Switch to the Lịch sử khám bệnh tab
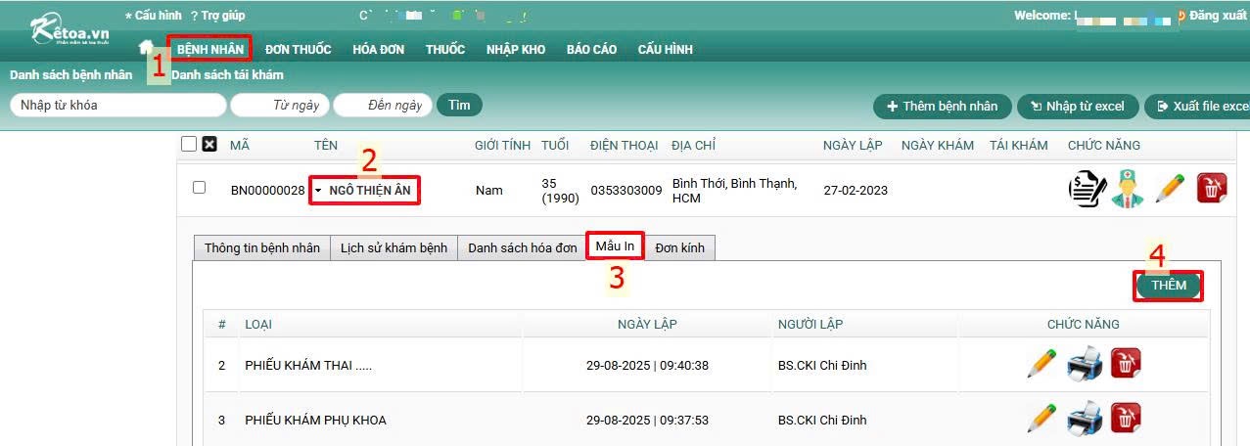The width and height of the screenshot is (1250, 446). (x=393, y=248)
